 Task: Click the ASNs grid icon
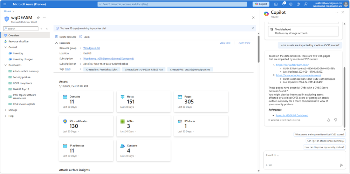click(x=123, y=121)
